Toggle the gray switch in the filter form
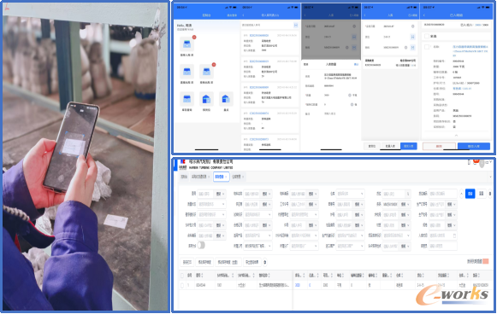Viewport: 497px width, 314px height. (x=201, y=246)
